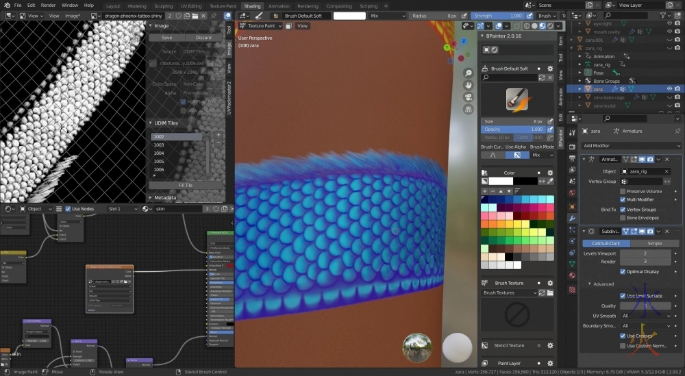Switch to the Texture Paint workspace tab
The width and height of the screenshot is (685, 376).
tap(223, 6)
